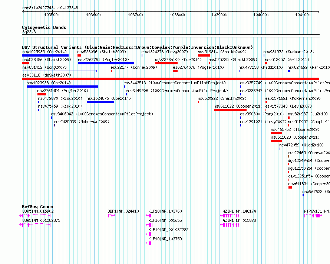
Task: Select the nsv611822 red loss bar
Action: tap(230, 110)
